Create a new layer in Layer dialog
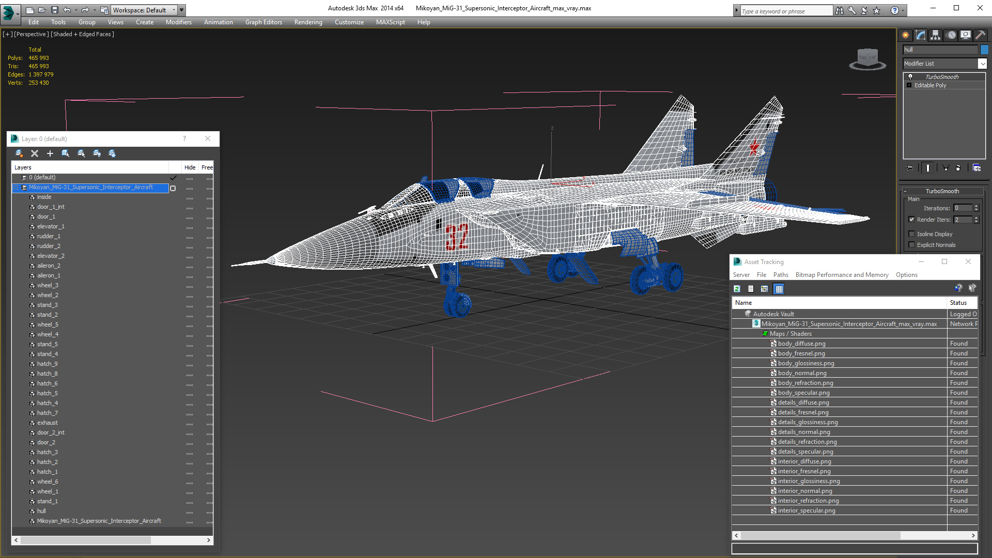This screenshot has width=992, height=558. [x=19, y=153]
